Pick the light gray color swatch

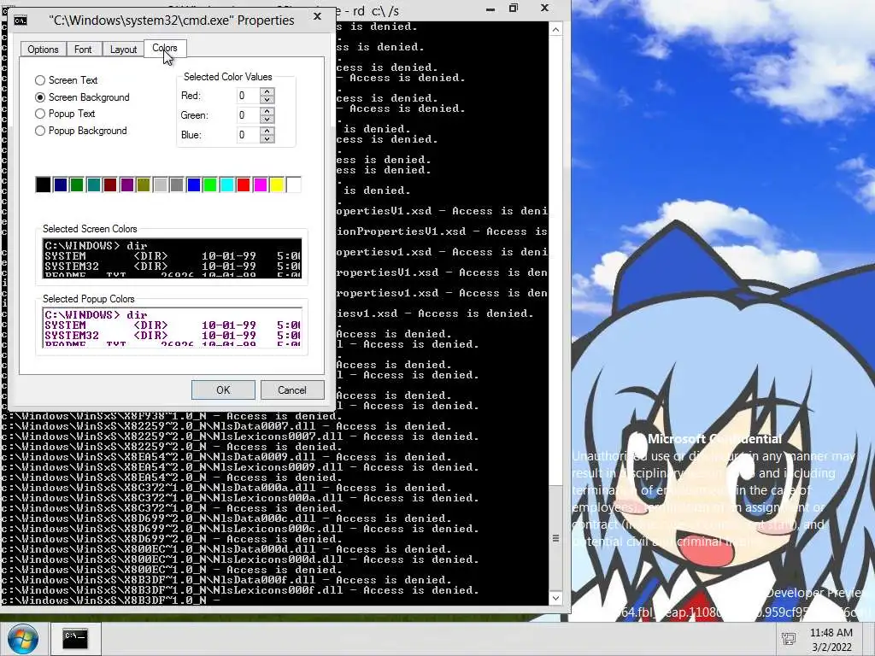click(x=161, y=184)
